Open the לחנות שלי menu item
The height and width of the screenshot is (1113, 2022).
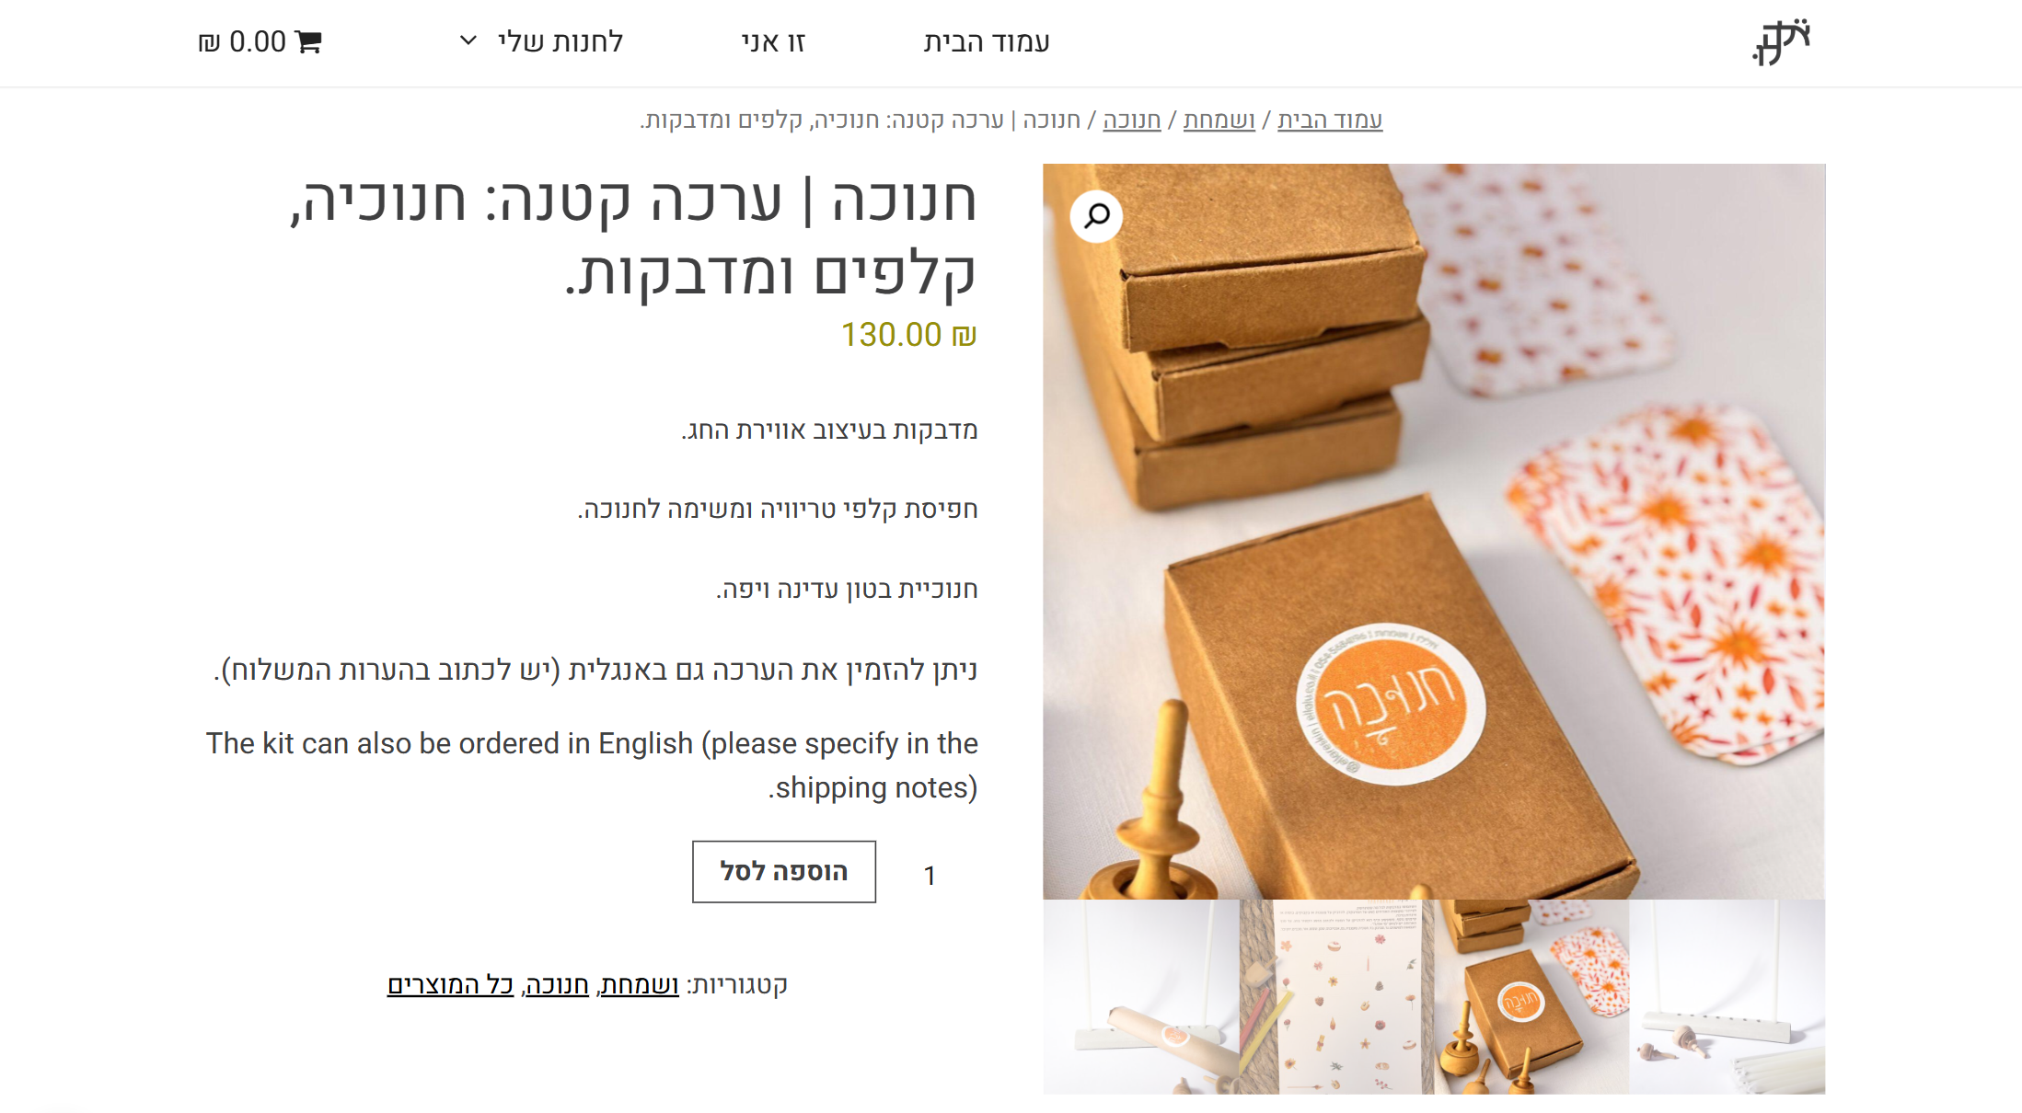click(560, 42)
